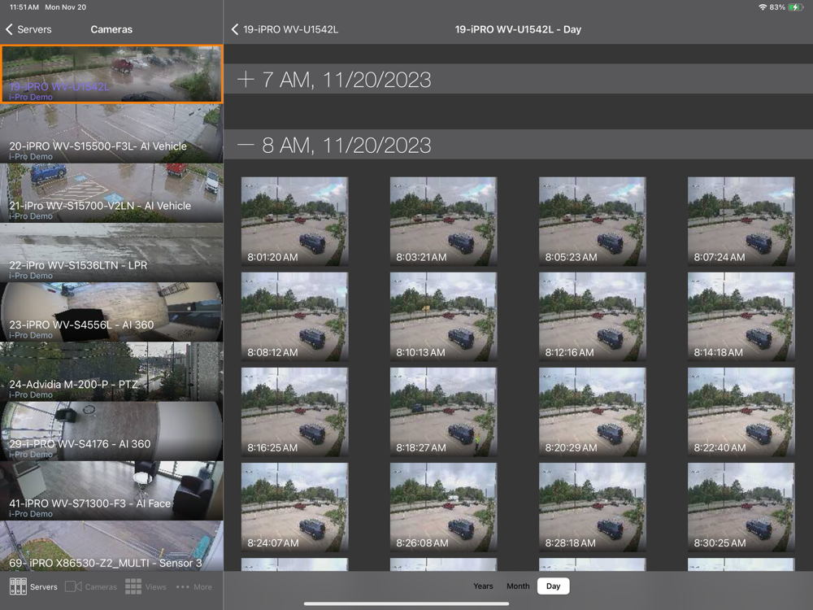
Task: Open the 8:20:29 AM recording thumbnail
Action: [592, 412]
